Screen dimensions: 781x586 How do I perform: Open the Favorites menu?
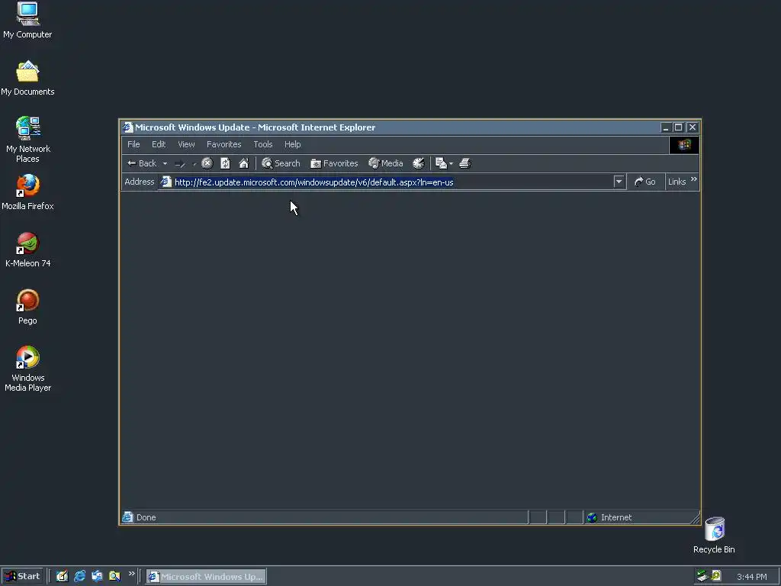(224, 144)
